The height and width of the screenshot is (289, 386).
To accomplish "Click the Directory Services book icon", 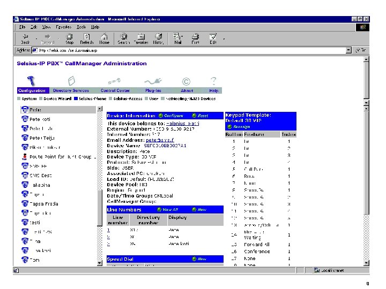I will pyautogui.click(x=71, y=81).
